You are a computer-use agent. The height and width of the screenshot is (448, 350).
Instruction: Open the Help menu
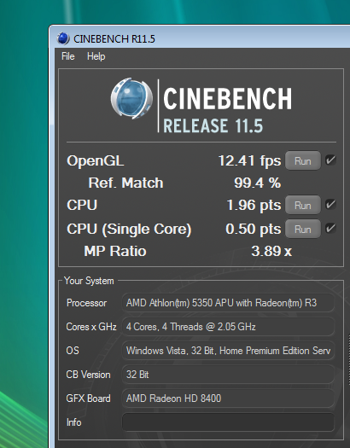point(96,56)
